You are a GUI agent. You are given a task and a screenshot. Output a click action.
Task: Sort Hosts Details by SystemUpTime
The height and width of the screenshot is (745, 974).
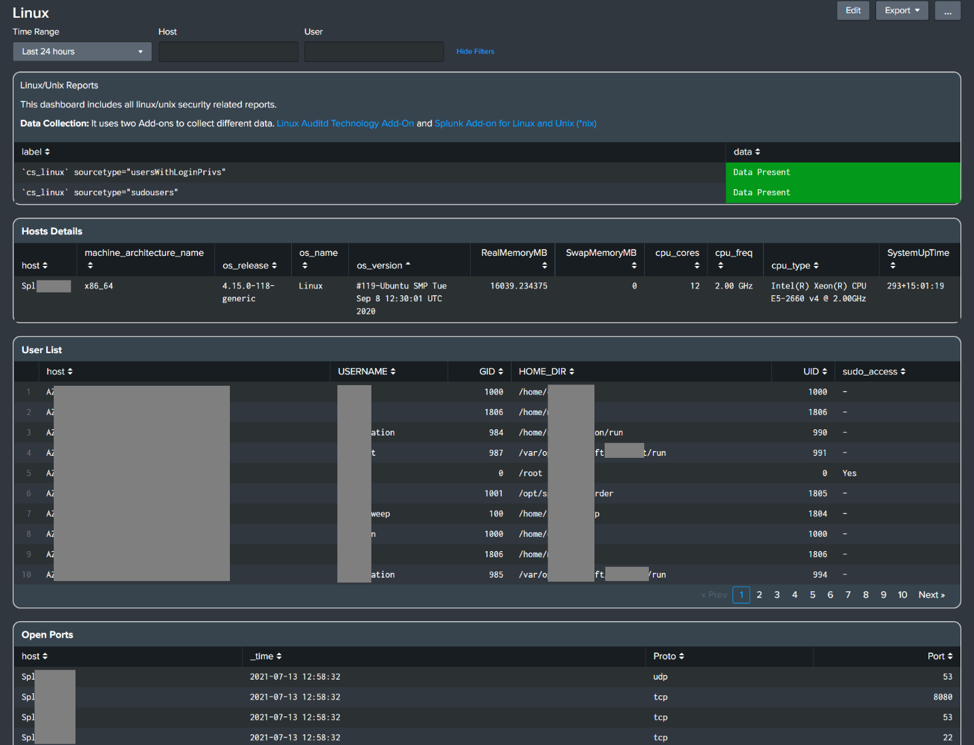918,259
